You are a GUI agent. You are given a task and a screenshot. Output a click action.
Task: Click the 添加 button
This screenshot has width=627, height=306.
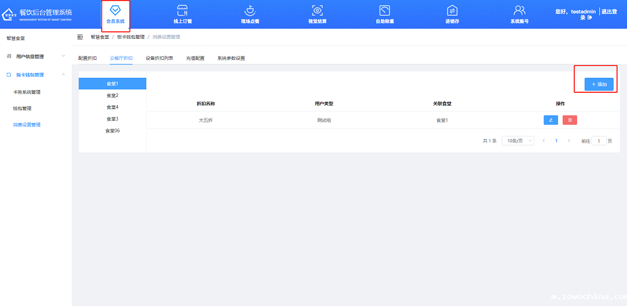click(599, 84)
